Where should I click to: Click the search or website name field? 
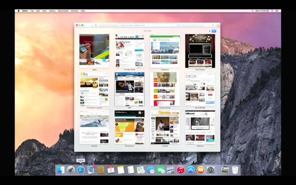tap(147, 25)
